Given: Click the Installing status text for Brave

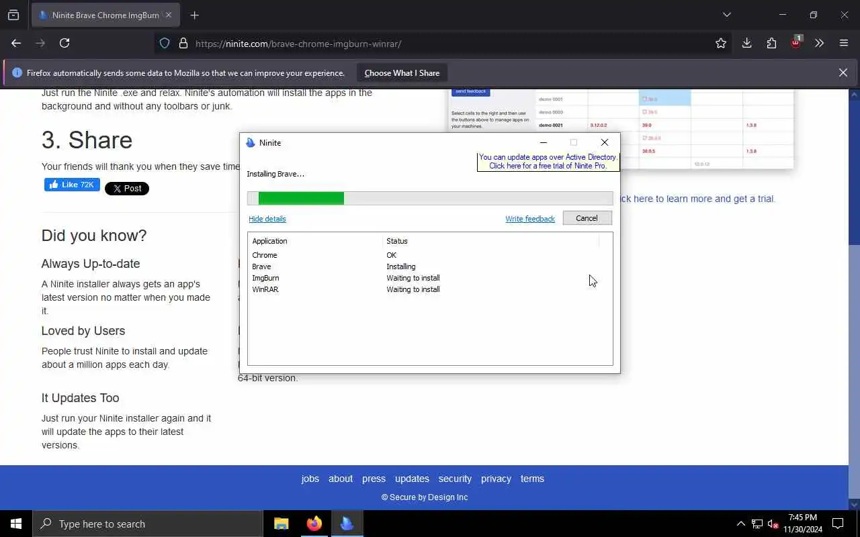Looking at the screenshot, I should pyautogui.click(x=401, y=266).
